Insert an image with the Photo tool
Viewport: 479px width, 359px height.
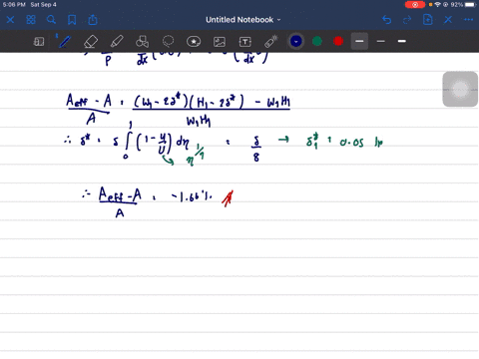(x=220, y=42)
